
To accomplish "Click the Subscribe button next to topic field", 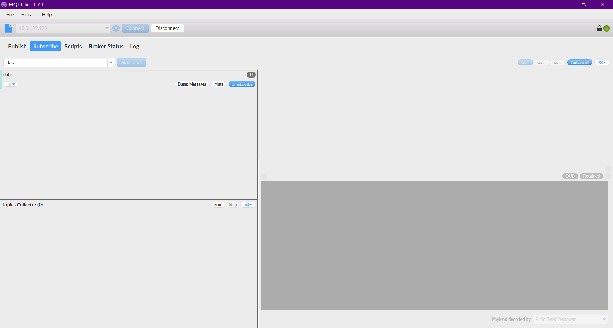I will click(132, 62).
